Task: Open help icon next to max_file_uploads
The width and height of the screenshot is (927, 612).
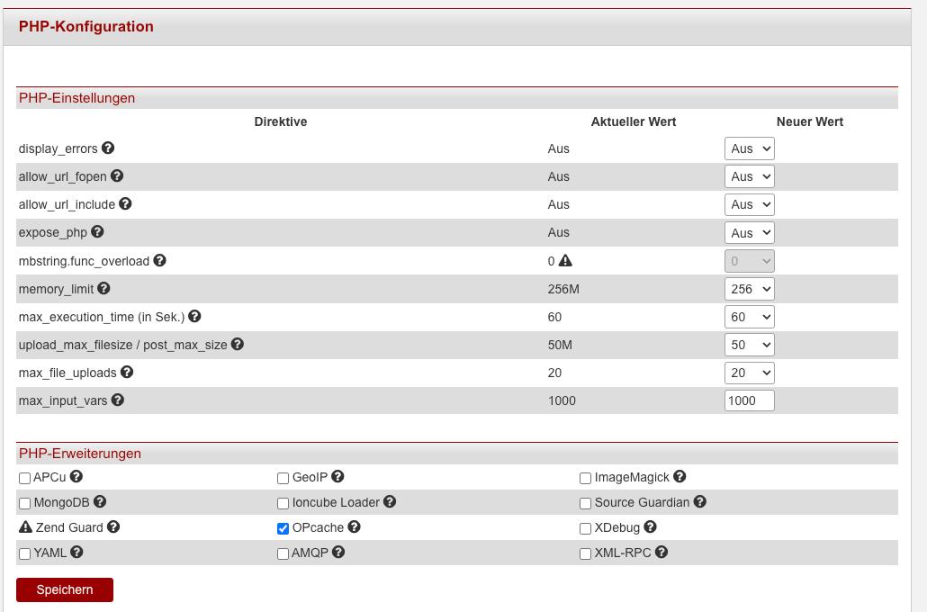Action: 127,372
